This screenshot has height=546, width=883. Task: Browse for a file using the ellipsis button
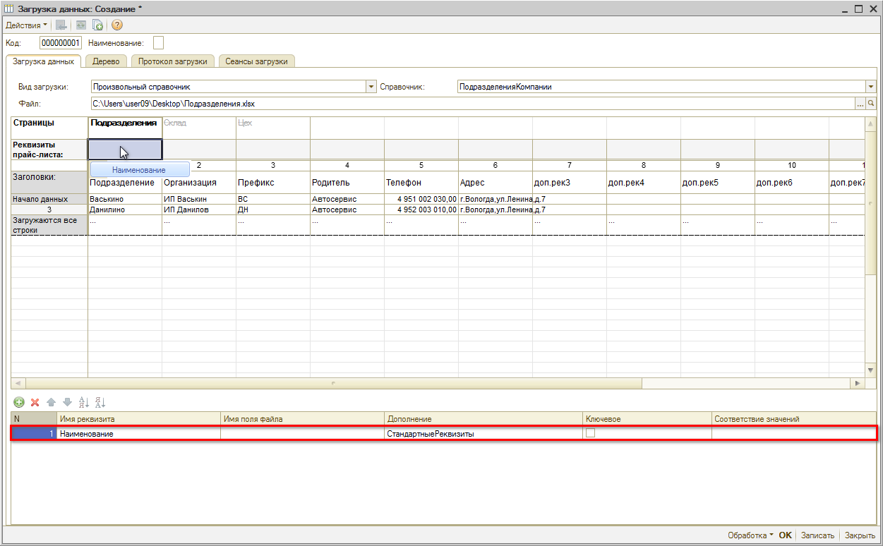860,104
